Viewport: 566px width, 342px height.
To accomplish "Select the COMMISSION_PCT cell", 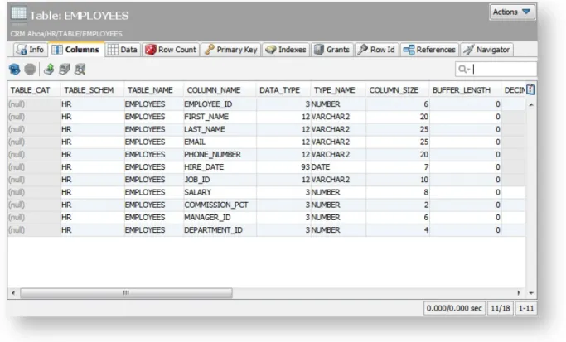I will [x=220, y=205].
